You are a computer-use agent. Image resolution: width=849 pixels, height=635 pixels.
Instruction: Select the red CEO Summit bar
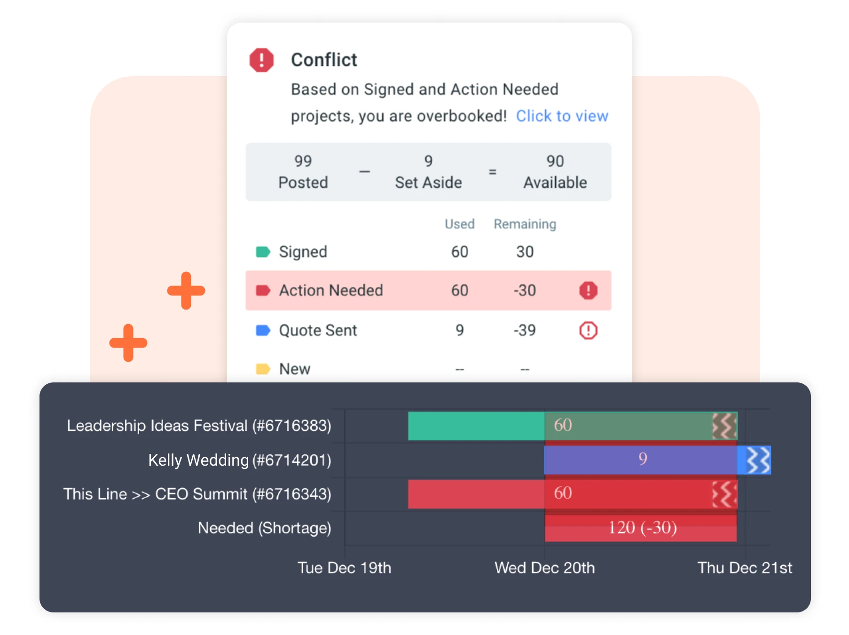[x=573, y=494]
